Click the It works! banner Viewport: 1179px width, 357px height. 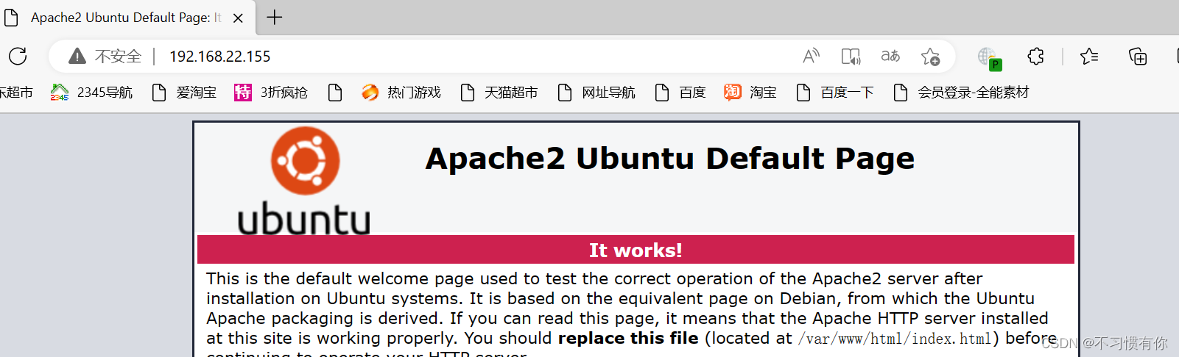tap(636, 250)
